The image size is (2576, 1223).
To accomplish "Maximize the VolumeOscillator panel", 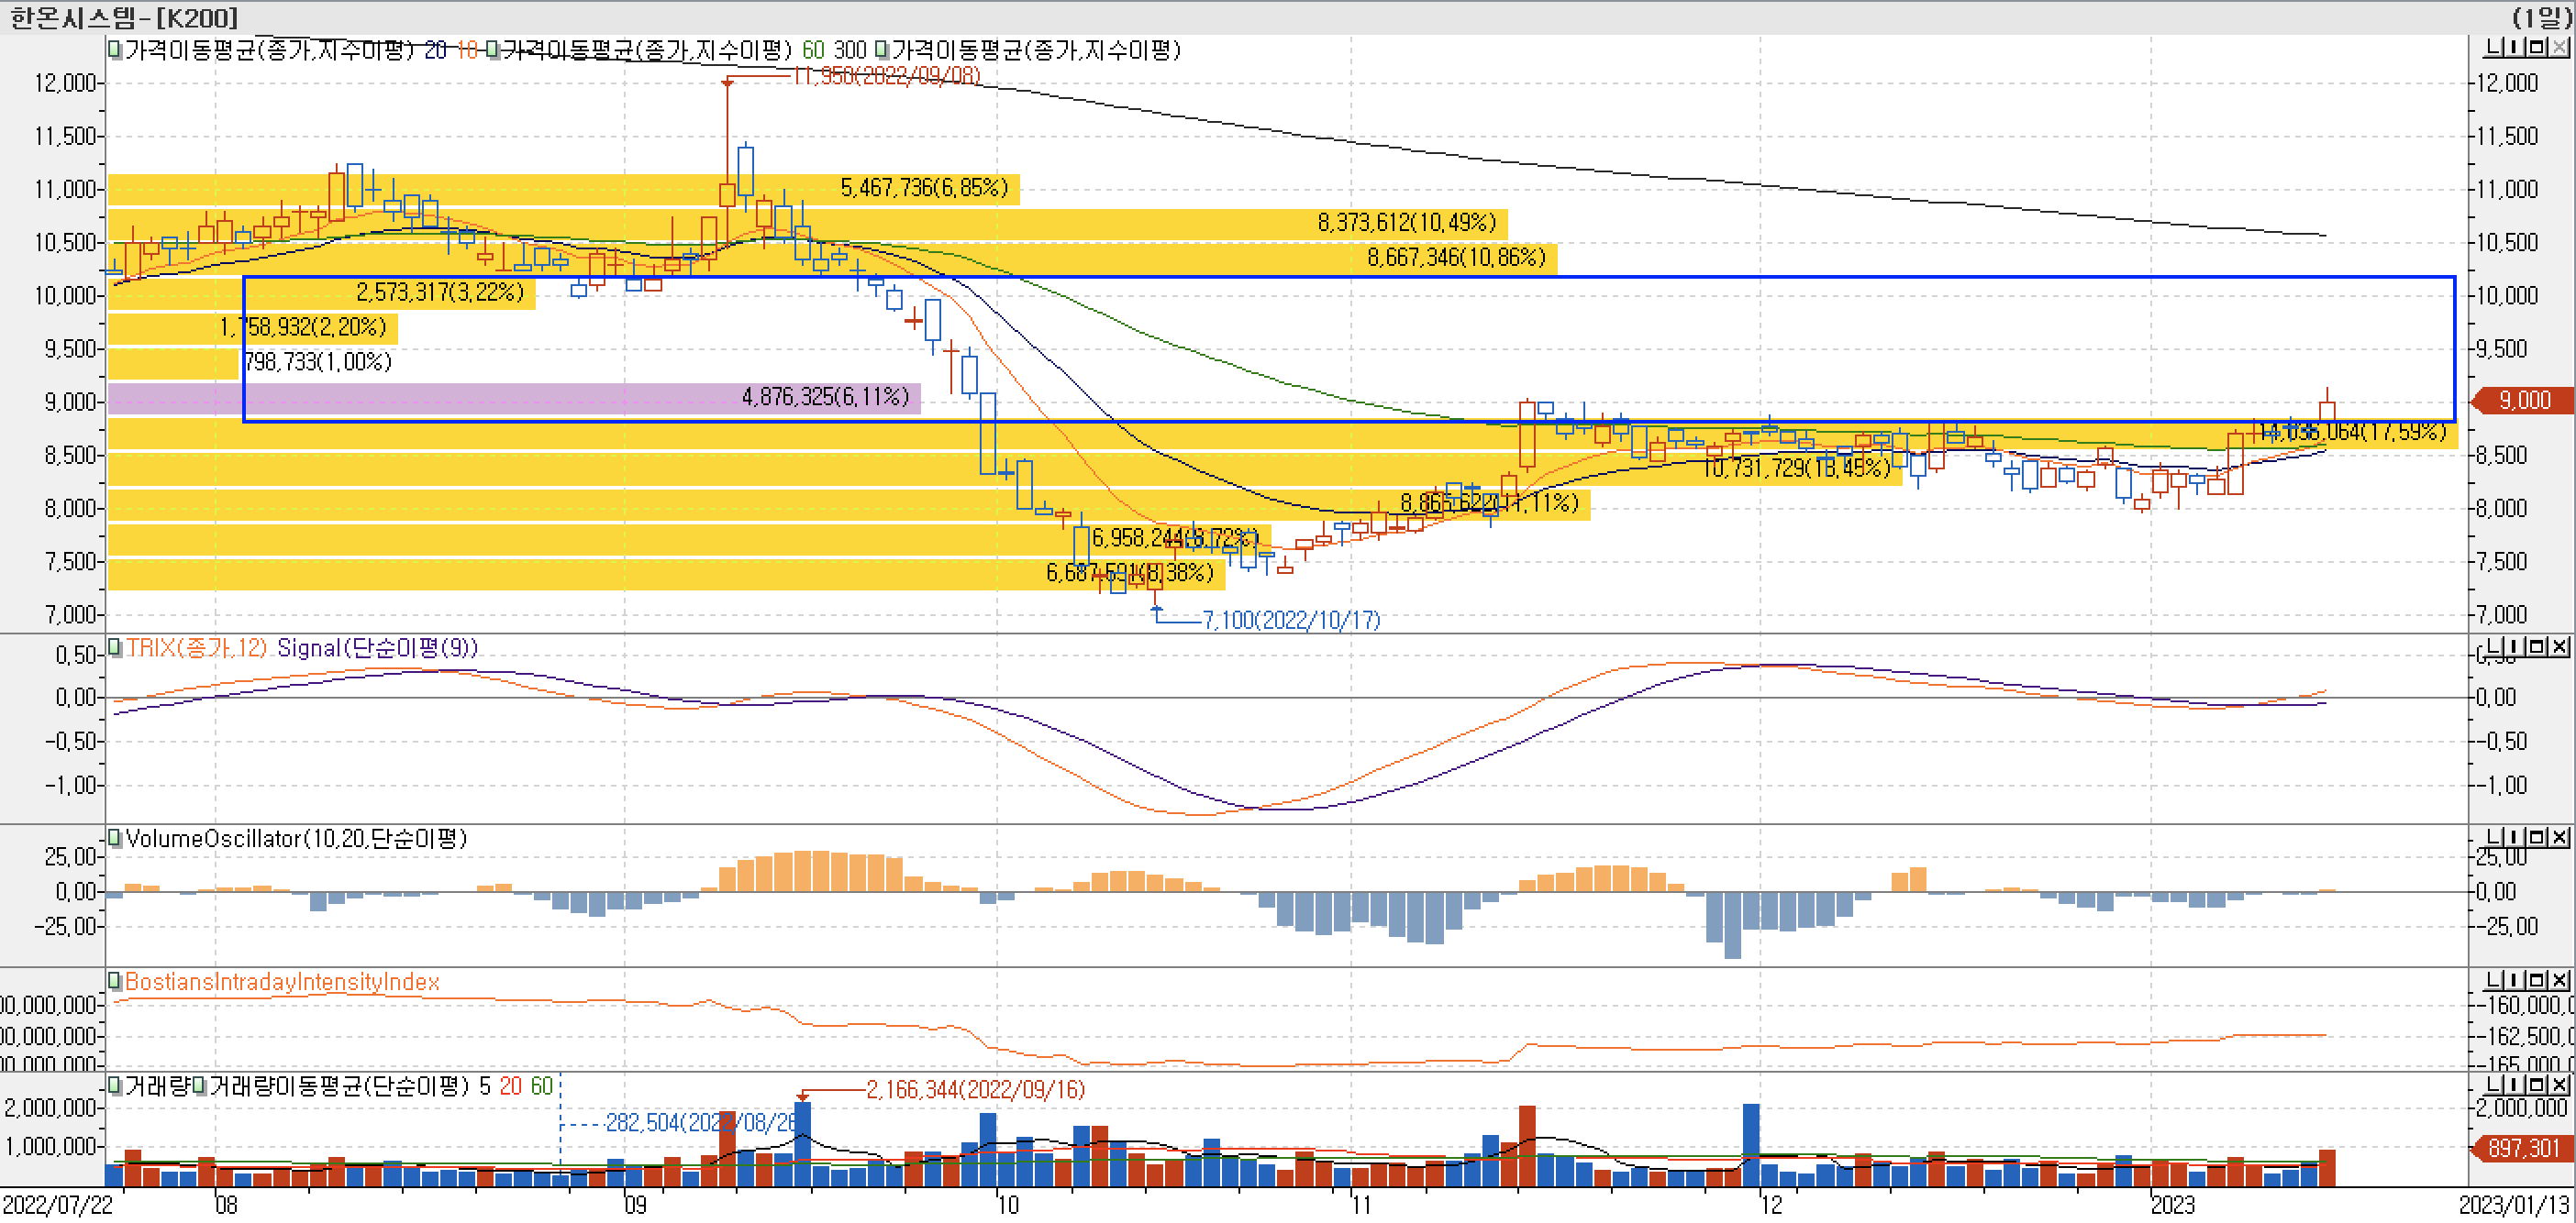I will (2537, 837).
